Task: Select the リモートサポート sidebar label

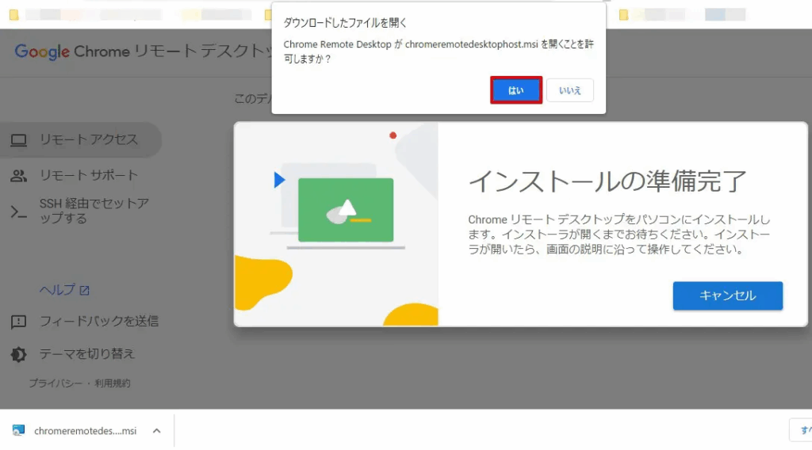Action: click(89, 176)
